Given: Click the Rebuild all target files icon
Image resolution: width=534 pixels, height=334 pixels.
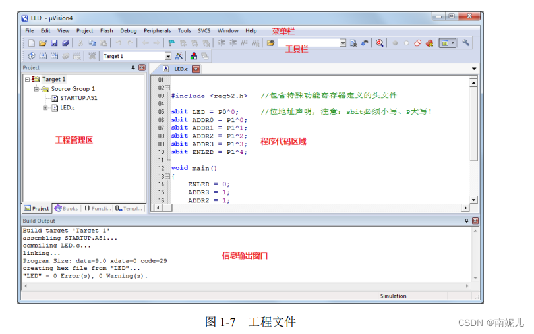Looking at the screenshot, I should point(55,56).
